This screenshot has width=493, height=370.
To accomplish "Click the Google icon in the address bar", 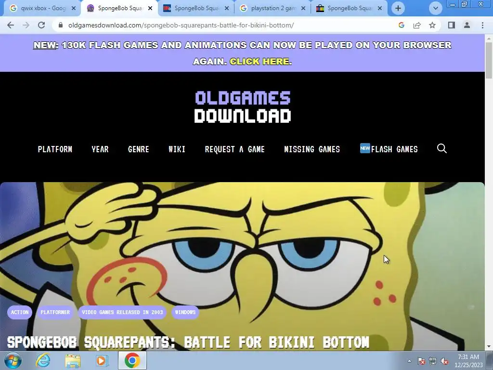I will (x=401, y=25).
